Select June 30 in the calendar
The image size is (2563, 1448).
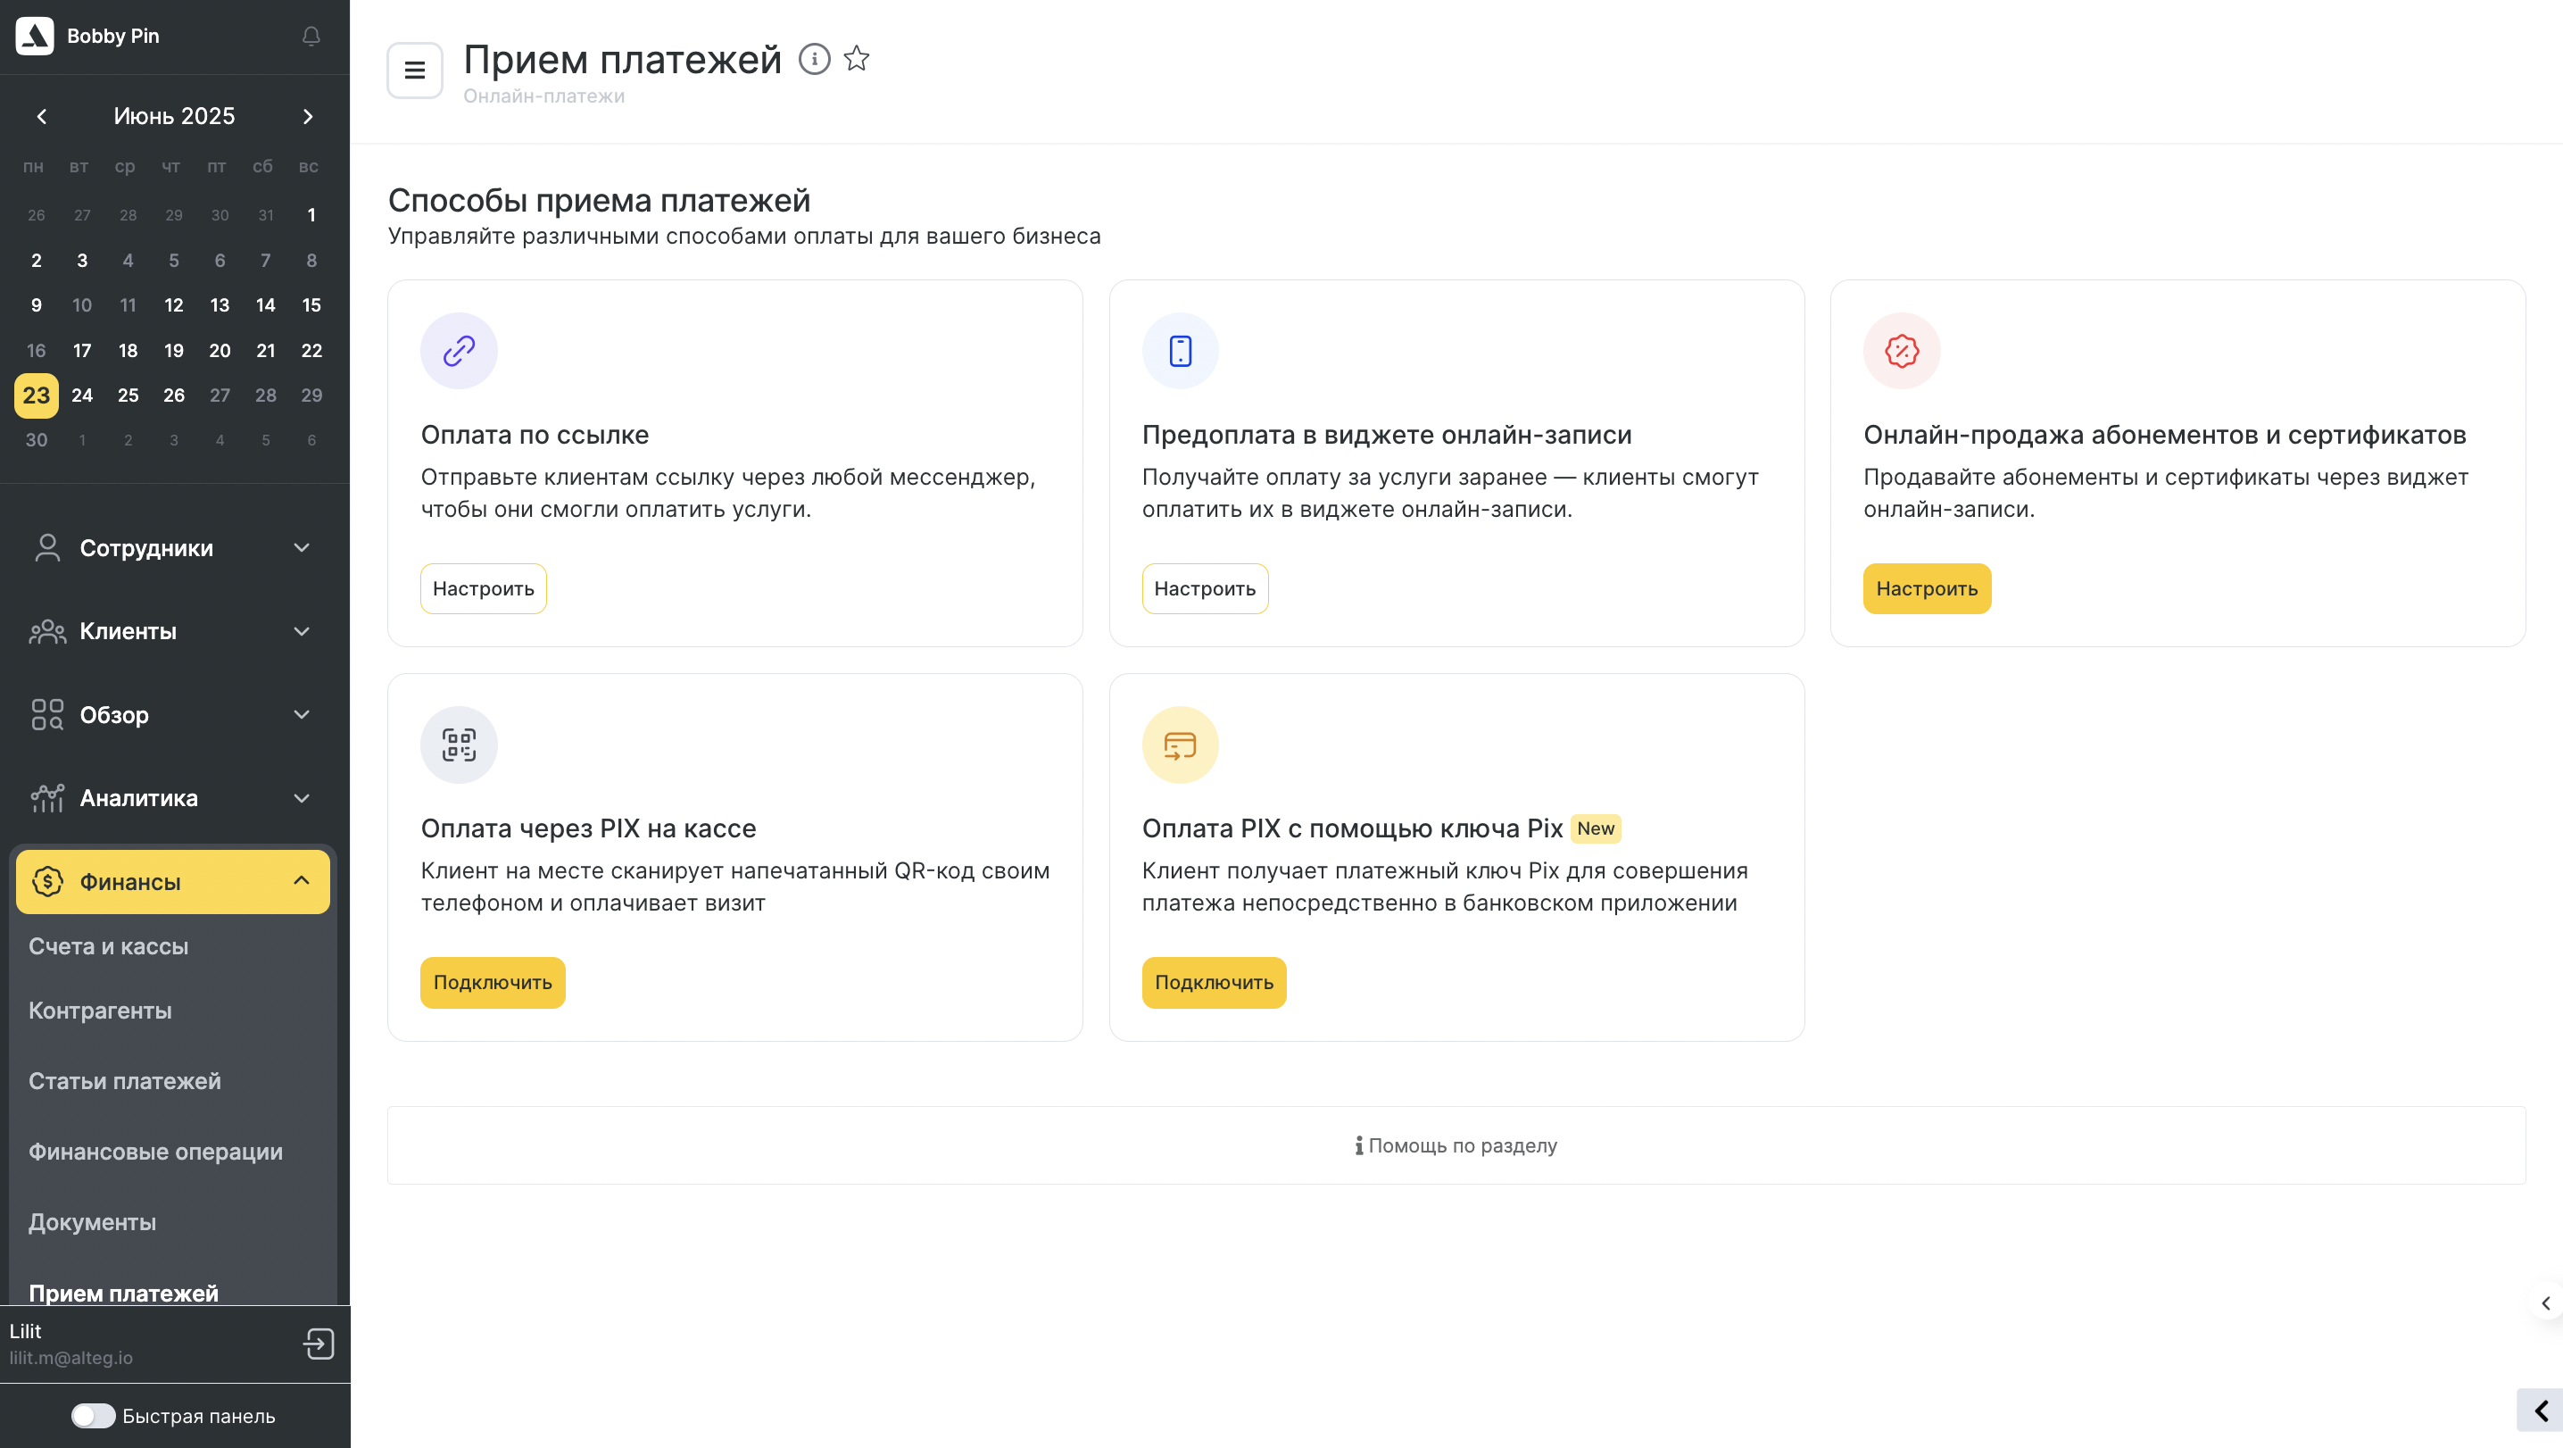pyautogui.click(x=37, y=440)
